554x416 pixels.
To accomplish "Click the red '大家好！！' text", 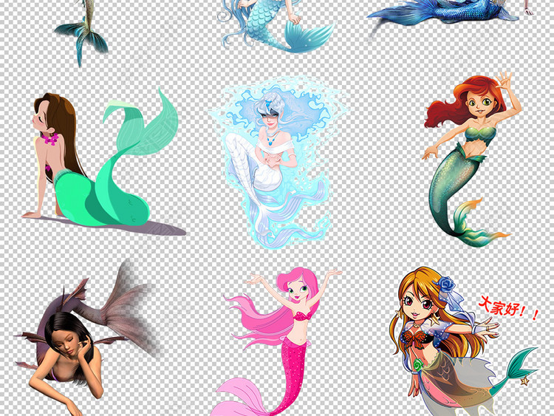I will (508, 307).
